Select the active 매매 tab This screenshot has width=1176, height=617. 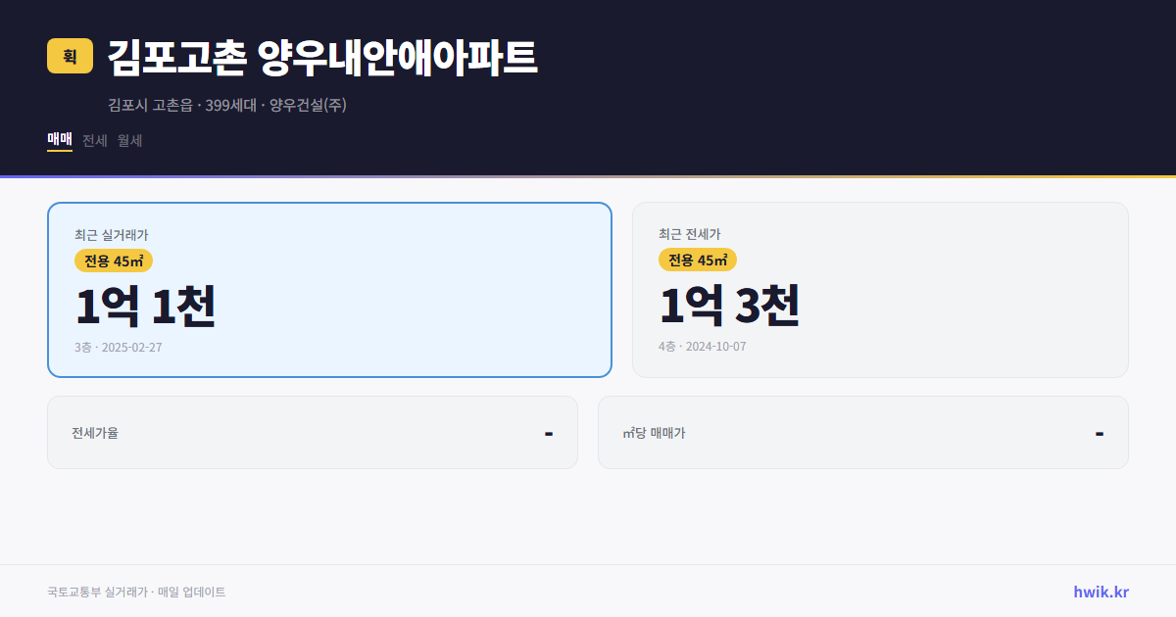click(59, 140)
